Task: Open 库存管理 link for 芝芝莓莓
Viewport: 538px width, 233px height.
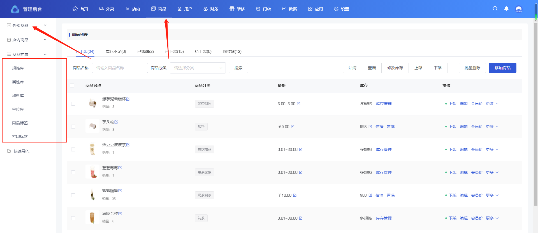Action: (384, 172)
